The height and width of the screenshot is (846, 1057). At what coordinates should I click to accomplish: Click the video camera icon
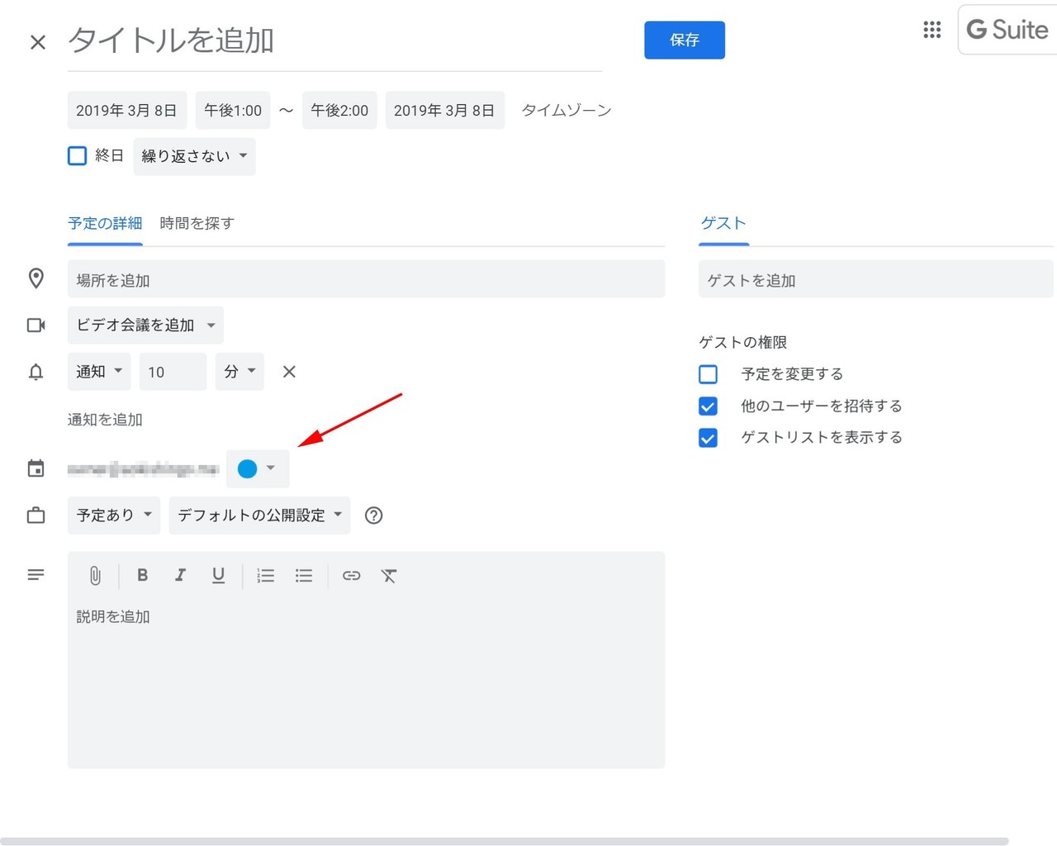[x=36, y=326]
